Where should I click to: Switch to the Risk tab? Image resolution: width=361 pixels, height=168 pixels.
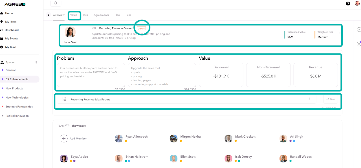tap(85, 15)
